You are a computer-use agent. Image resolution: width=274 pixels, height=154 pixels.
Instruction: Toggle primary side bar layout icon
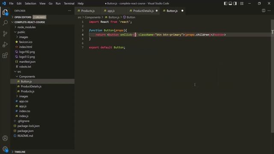[226, 3]
